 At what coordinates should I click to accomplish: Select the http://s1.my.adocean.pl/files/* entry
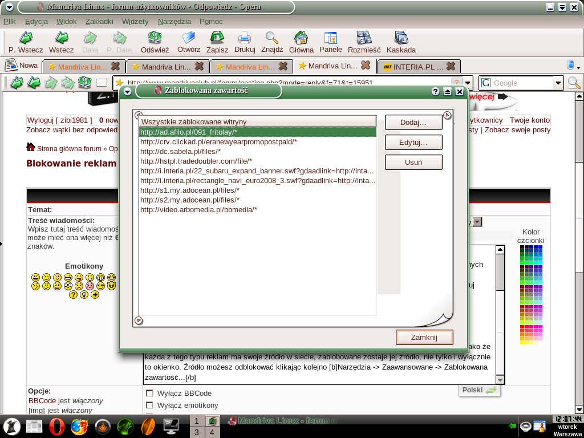click(258, 190)
